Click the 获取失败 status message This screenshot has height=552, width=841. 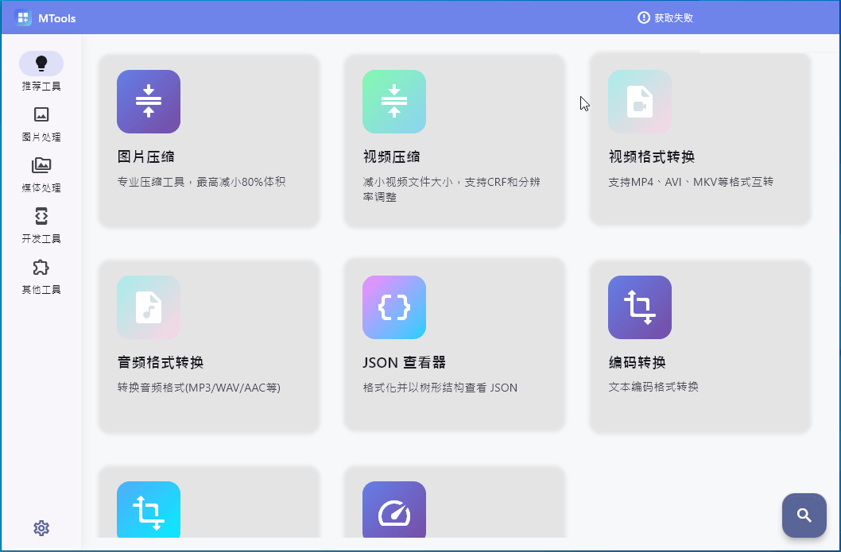[x=665, y=17]
